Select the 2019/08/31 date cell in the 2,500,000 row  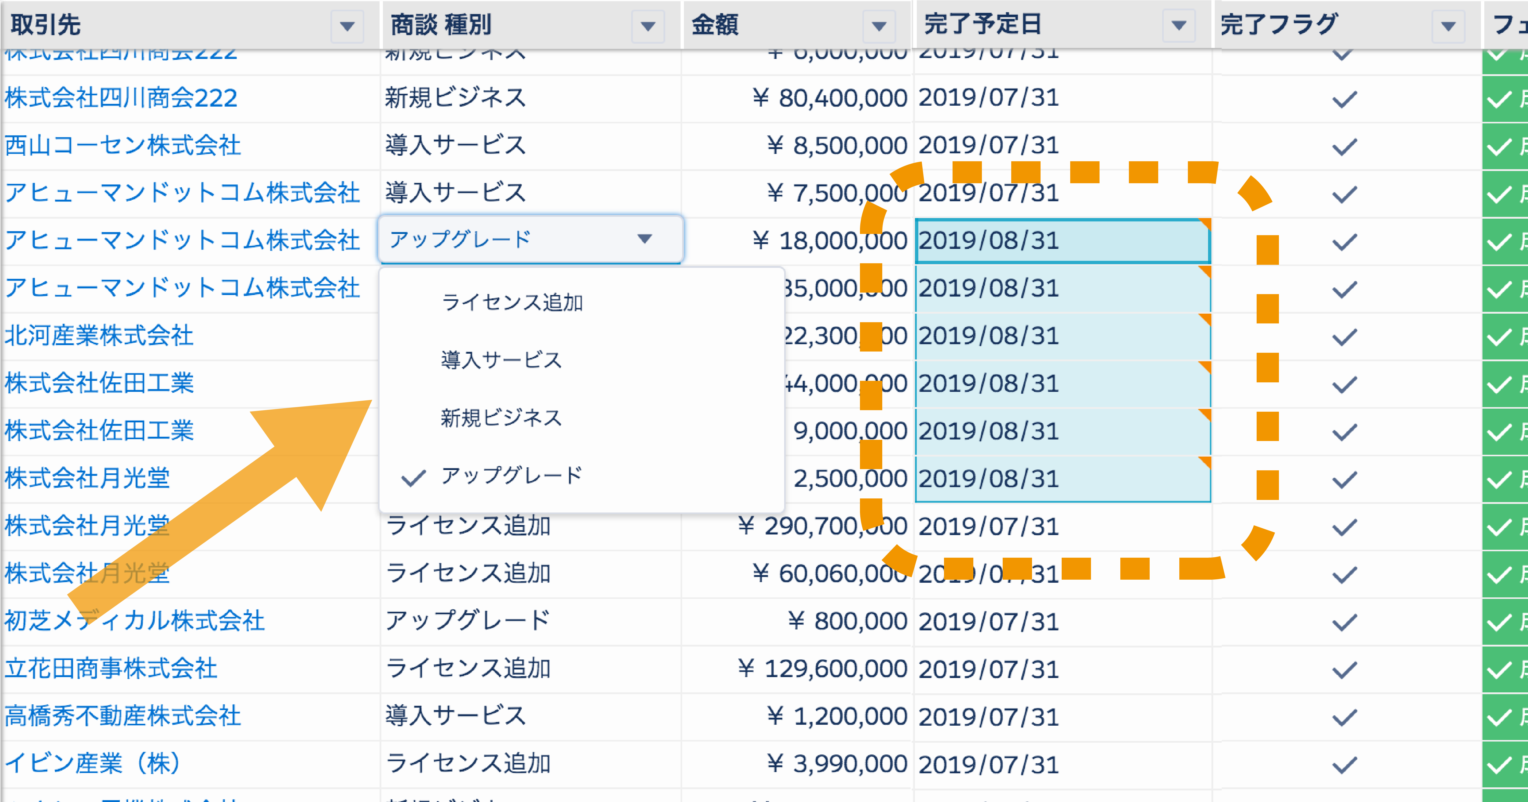pyautogui.click(x=1062, y=479)
